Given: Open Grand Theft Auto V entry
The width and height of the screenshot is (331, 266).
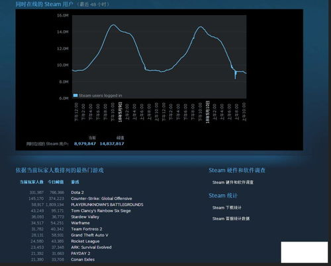Looking at the screenshot, I should click(89, 235).
